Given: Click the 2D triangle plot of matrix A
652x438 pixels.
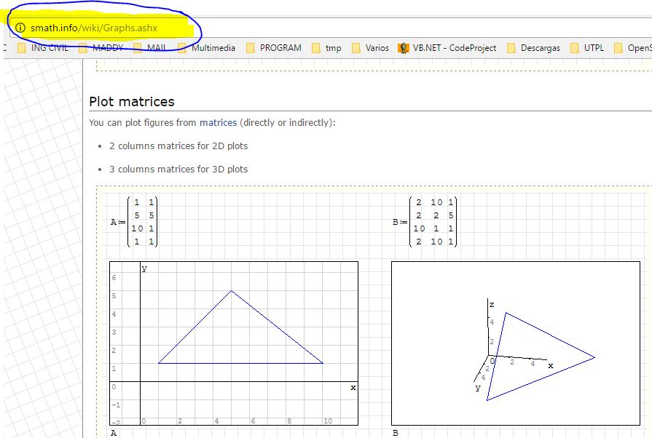Looking at the screenshot, I should [233, 343].
